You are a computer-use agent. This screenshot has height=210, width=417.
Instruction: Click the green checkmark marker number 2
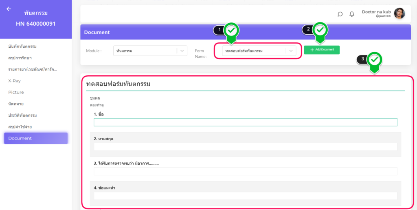coord(320,30)
